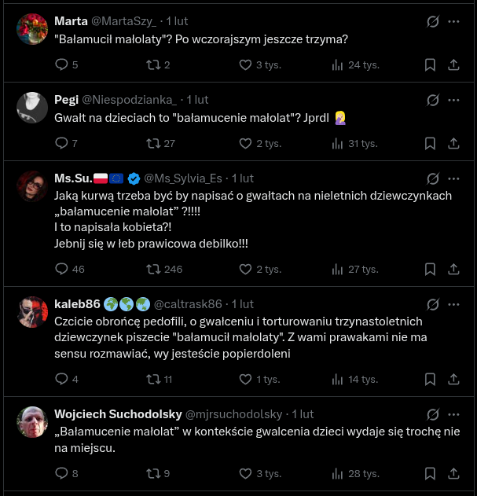Reply to kaleb86's tweet
477x496 pixels.
[x=63, y=379]
